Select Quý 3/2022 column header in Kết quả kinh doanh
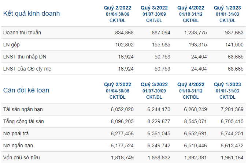 click(154, 8)
